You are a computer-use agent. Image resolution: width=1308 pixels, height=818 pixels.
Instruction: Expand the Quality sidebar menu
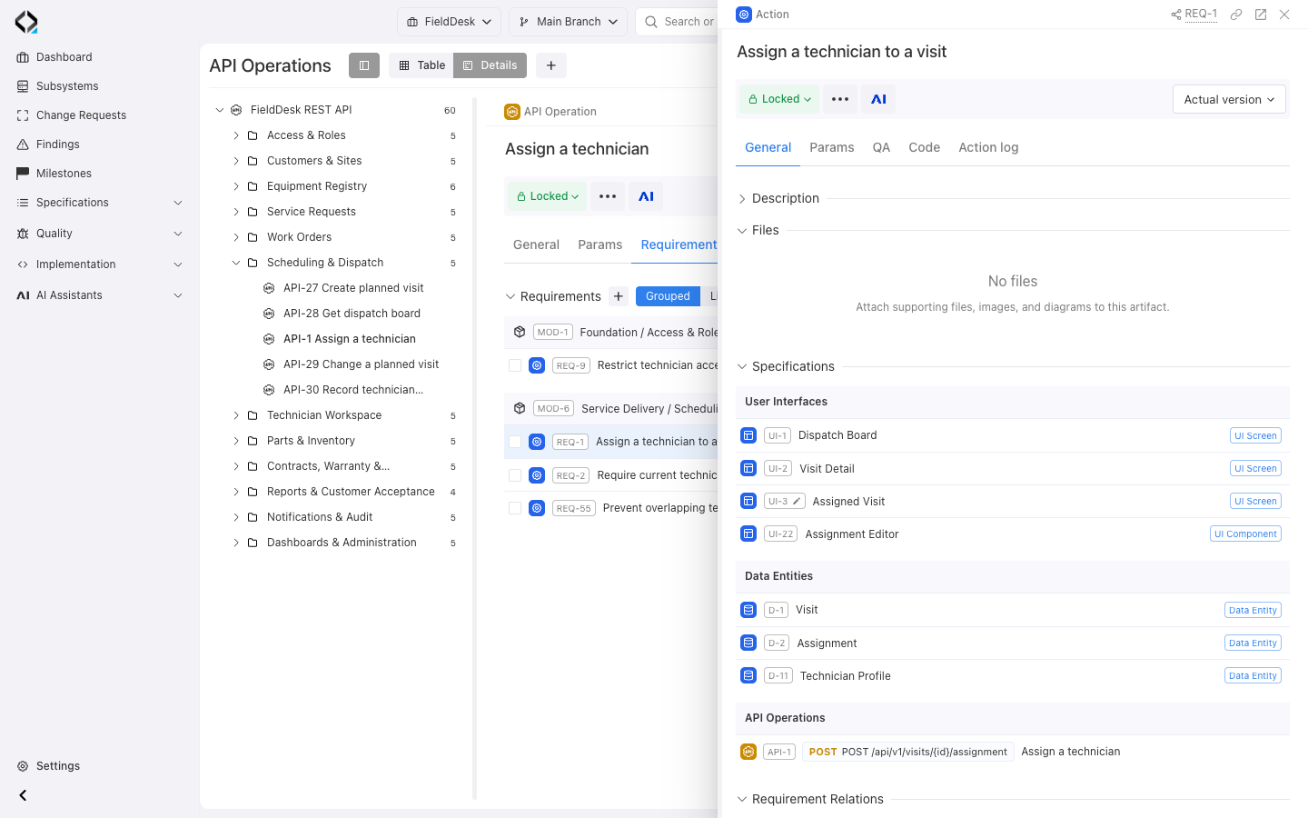(x=100, y=234)
